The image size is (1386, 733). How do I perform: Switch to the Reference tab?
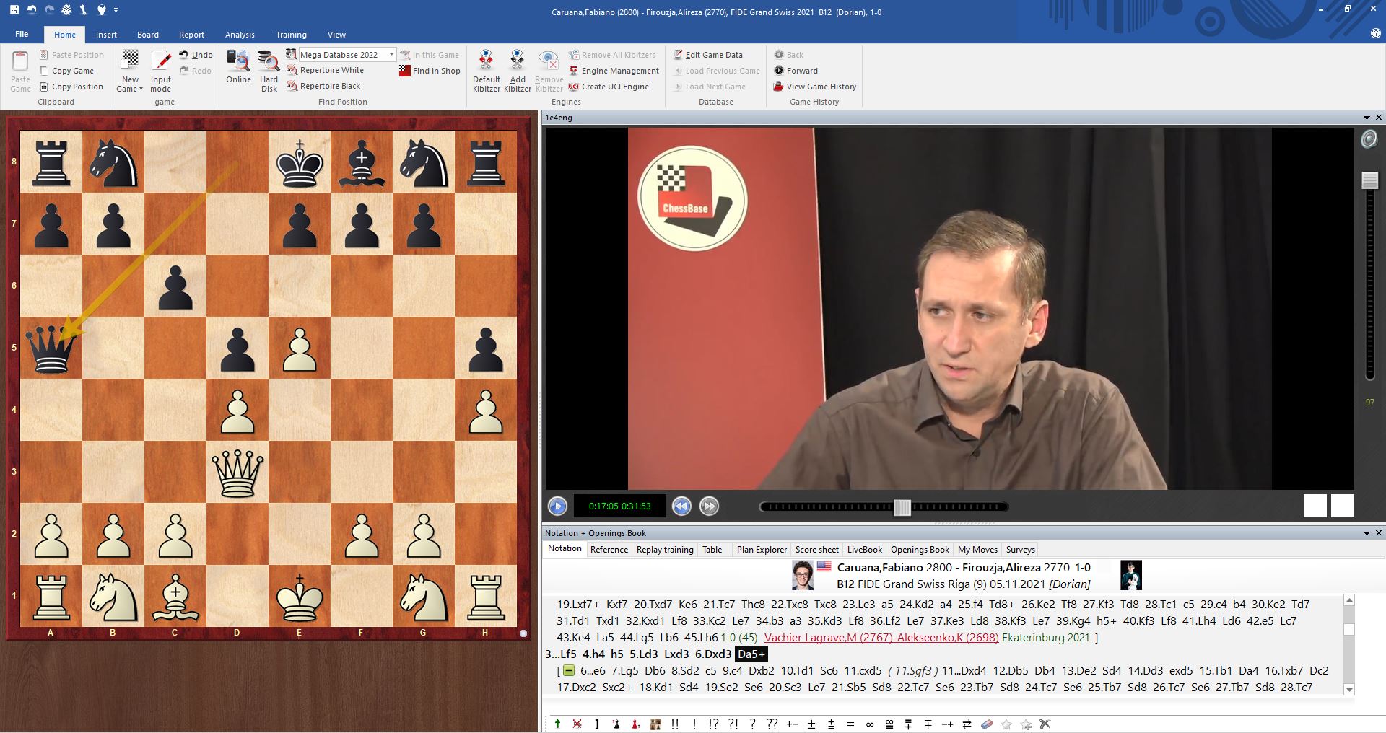point(609,550)
